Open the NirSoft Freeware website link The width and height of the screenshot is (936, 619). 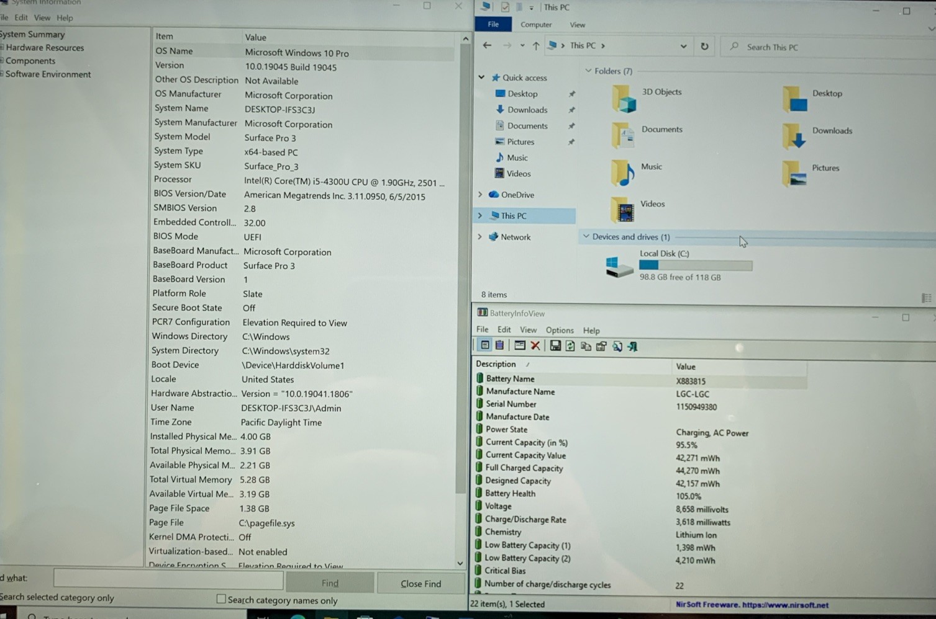(752, 605)
